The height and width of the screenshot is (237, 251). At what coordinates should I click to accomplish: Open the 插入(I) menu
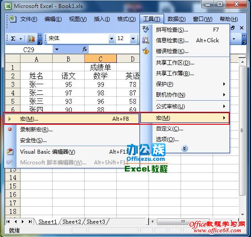coord(102,19)
